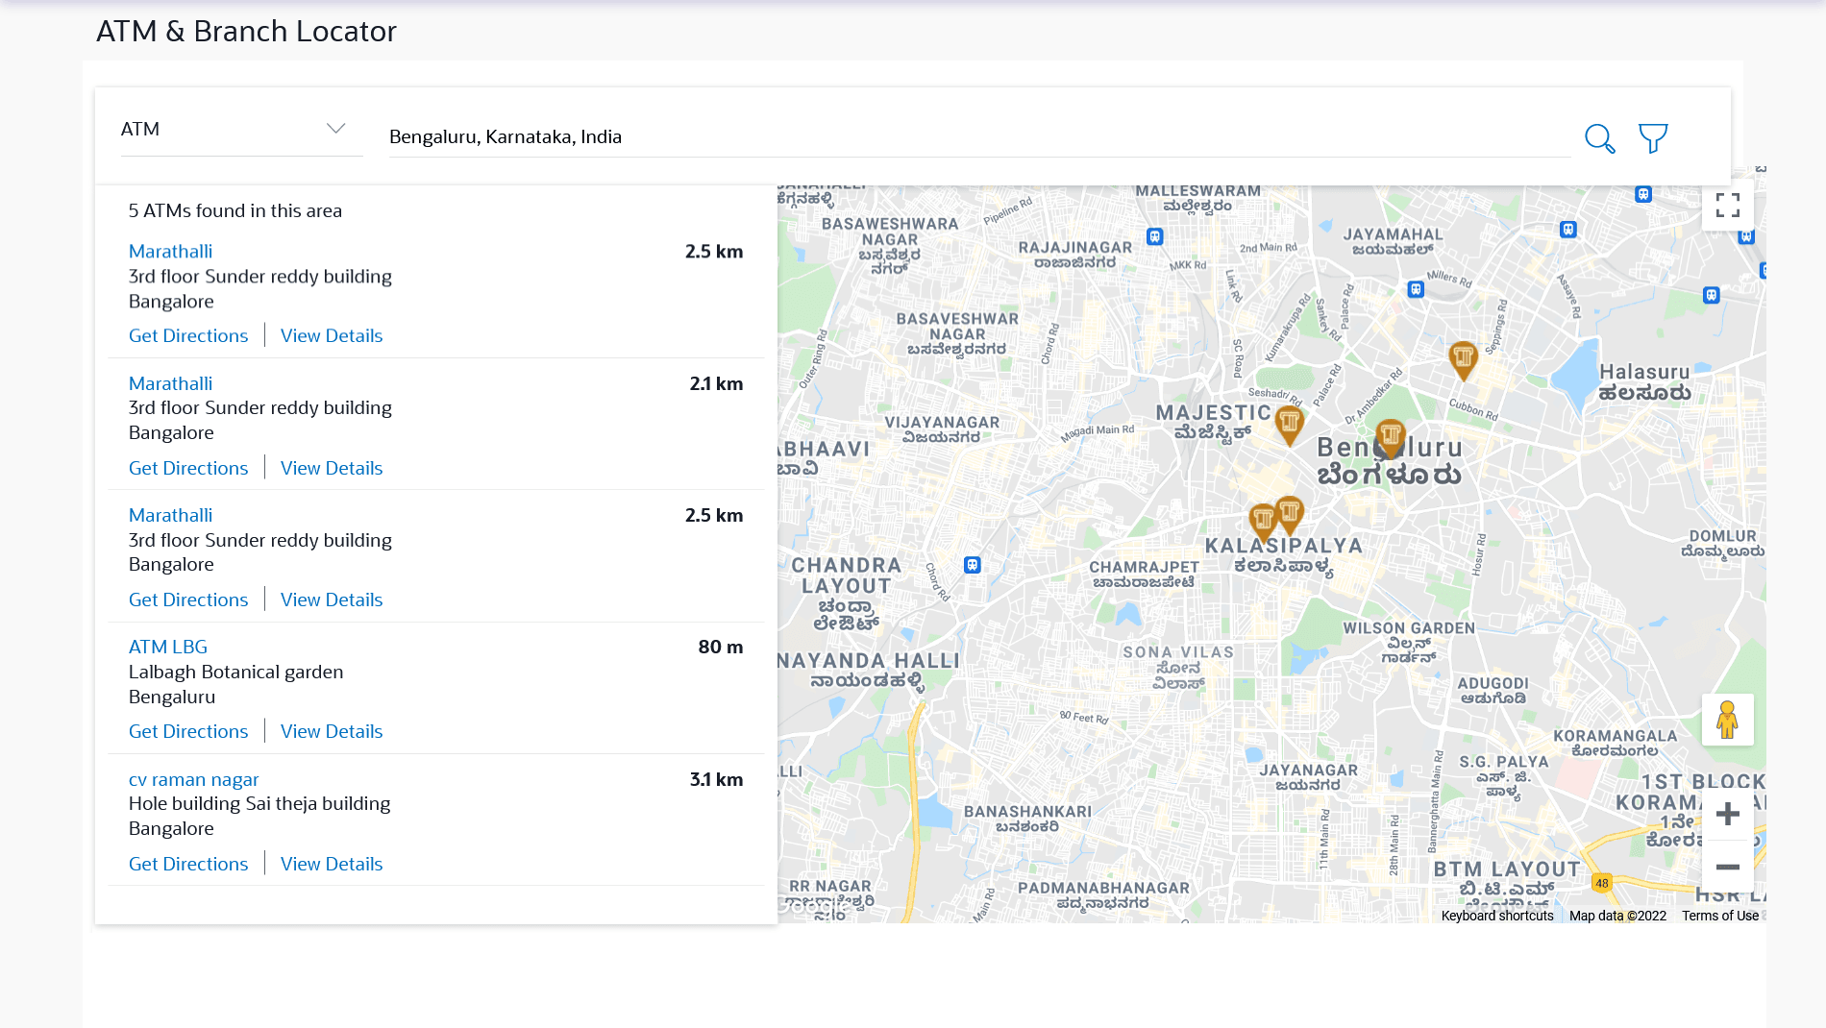This screenshot has width=1826, height=1028.
Task: View Details for second Marathalli ATM
Action: tap(332, 469)
